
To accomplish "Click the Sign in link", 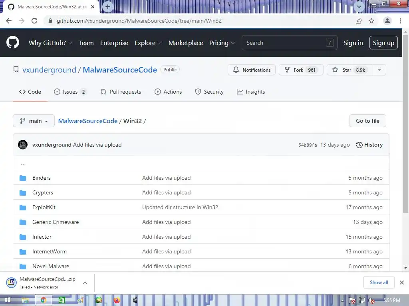I will (x=353, y=43).
